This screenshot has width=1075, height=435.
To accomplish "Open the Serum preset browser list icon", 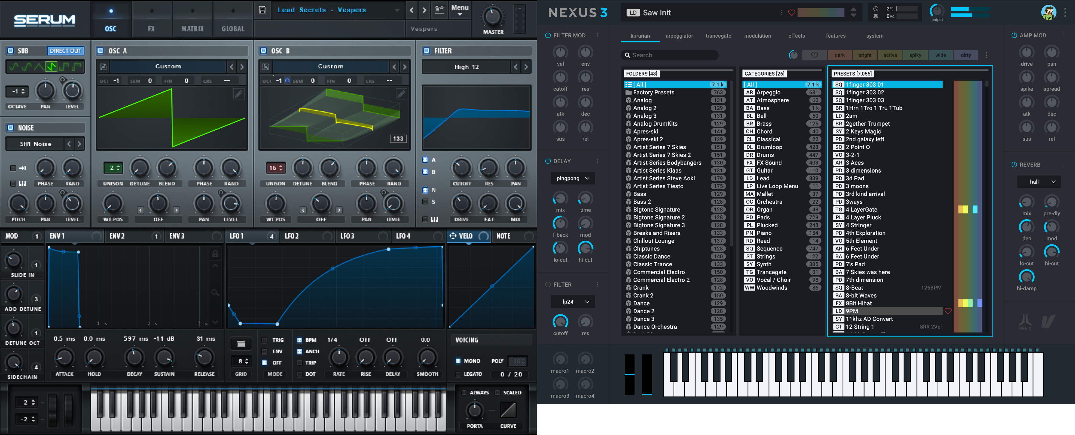I will click(440, 10).
